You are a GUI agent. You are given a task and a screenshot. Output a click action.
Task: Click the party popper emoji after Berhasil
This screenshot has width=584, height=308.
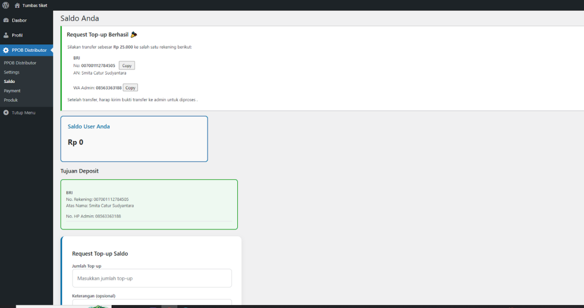point(134,35)
